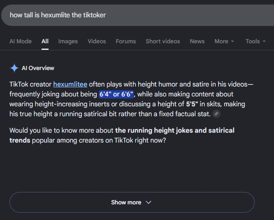This screenshot has height=220, width=274.
Task: Switch to the AI Mode tab
Action: tap(21, 41)
